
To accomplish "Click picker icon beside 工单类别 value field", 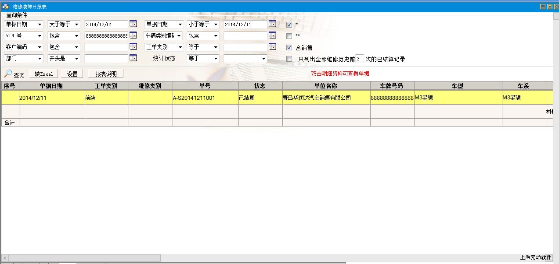I will 272,47.
